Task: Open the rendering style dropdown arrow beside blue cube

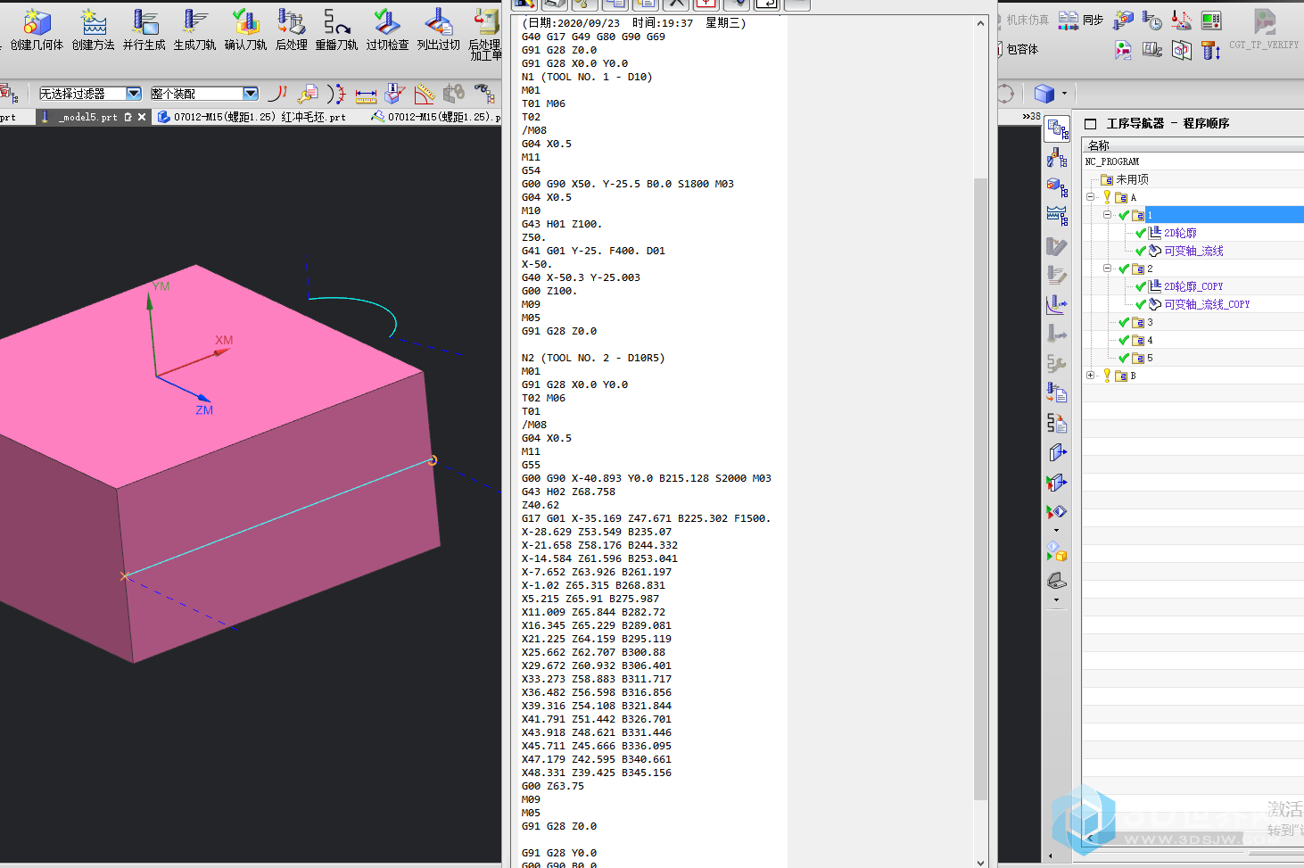Action: [x=1064, y=93]
